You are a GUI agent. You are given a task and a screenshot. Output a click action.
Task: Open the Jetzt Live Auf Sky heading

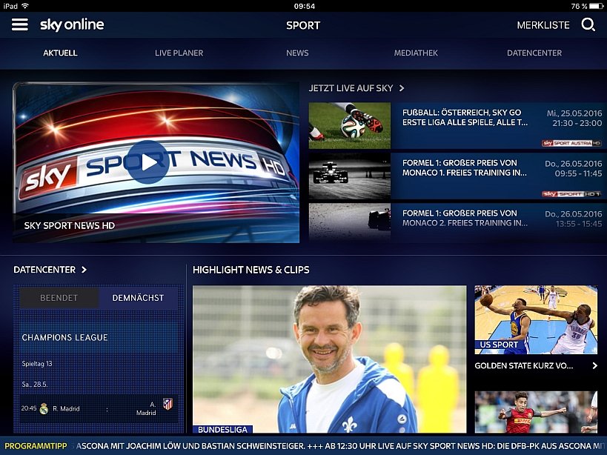(x=351, y=88)
